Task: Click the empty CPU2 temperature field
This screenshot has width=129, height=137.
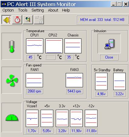Action: (50, 57)
